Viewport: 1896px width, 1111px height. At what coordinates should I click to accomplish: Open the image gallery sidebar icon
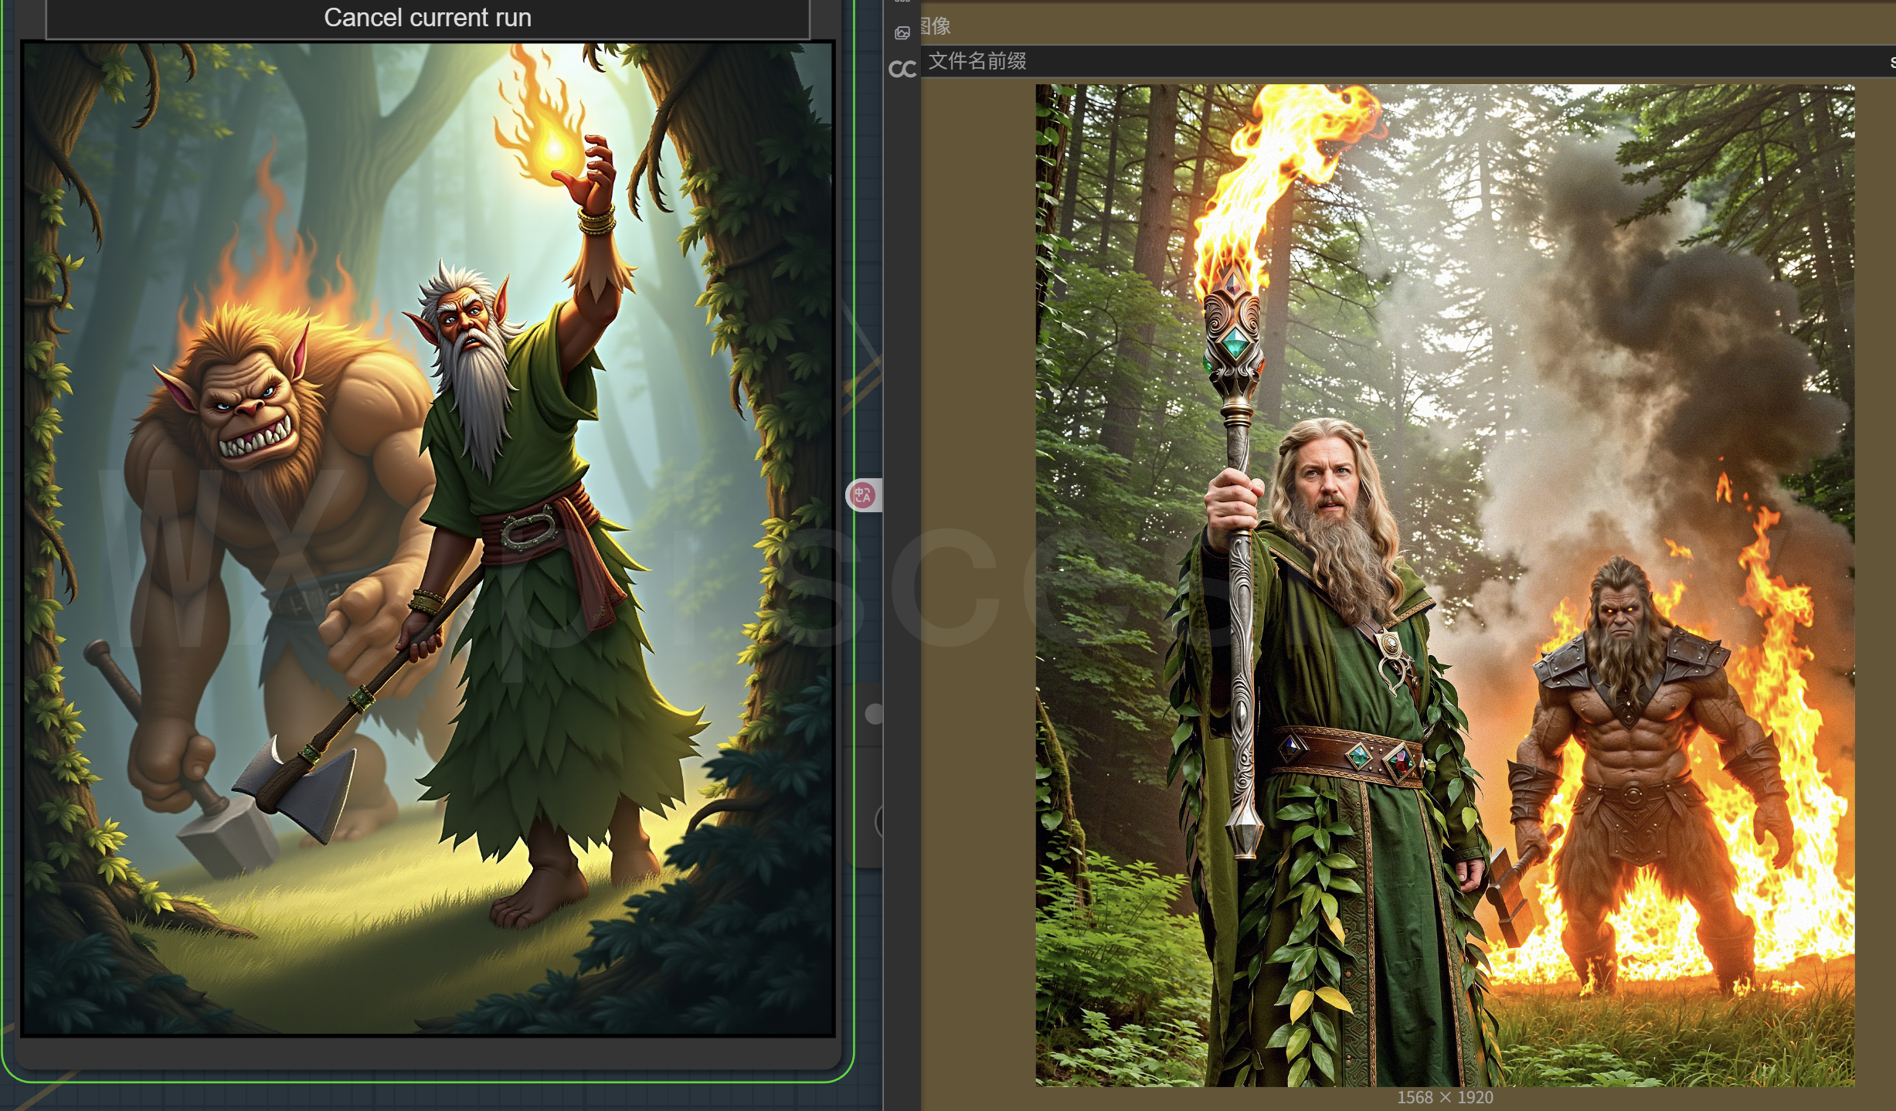tap(902, 32)
